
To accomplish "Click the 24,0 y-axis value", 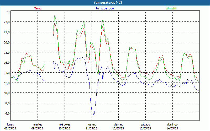I will pyautogui.click(x=7, y=22).
